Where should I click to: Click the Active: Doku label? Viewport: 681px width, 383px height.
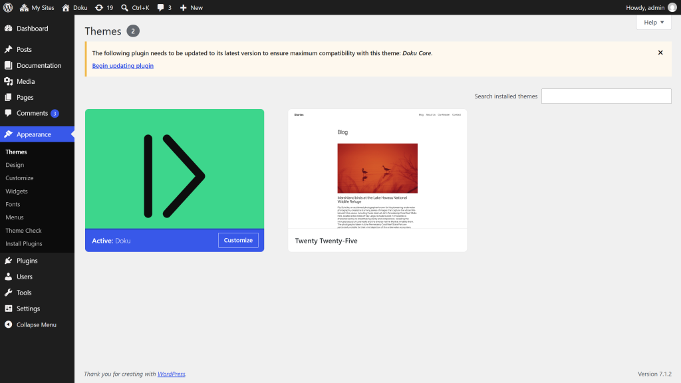click(111, 241)
